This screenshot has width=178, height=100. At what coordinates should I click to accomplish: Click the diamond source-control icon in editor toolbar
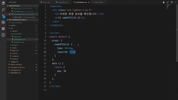164,2
